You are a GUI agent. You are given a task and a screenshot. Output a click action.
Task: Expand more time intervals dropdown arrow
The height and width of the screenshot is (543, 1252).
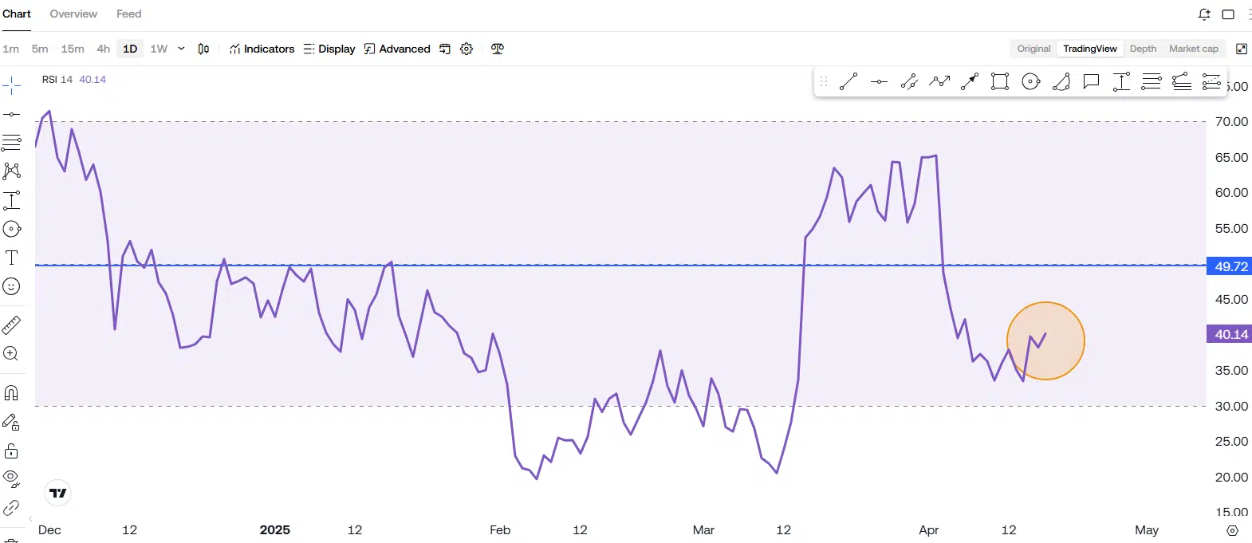point(181,49)
